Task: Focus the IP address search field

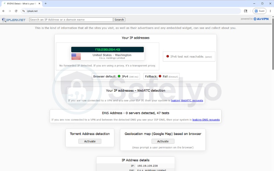Action: pyautogui.click(x=71, y=19)
